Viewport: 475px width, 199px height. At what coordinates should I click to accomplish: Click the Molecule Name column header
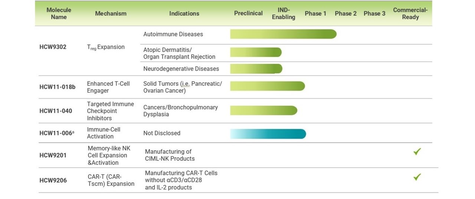59,13
